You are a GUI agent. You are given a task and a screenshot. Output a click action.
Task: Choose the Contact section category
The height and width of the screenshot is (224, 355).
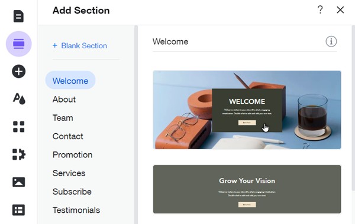(x=67, y=136)
